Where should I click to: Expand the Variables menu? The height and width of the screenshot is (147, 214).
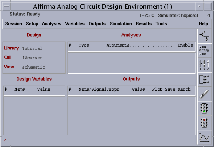click(75, 24)
